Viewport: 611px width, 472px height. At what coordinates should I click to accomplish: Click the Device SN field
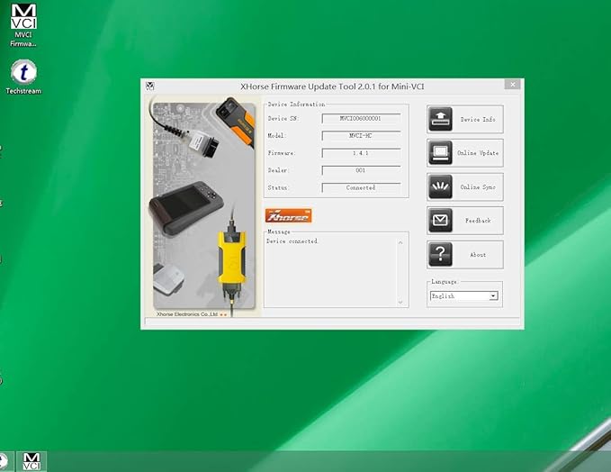click(x=360, y=118)
